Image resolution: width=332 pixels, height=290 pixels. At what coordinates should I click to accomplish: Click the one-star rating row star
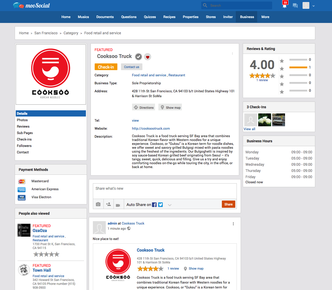pyautogui.click(x=282, y=92)
